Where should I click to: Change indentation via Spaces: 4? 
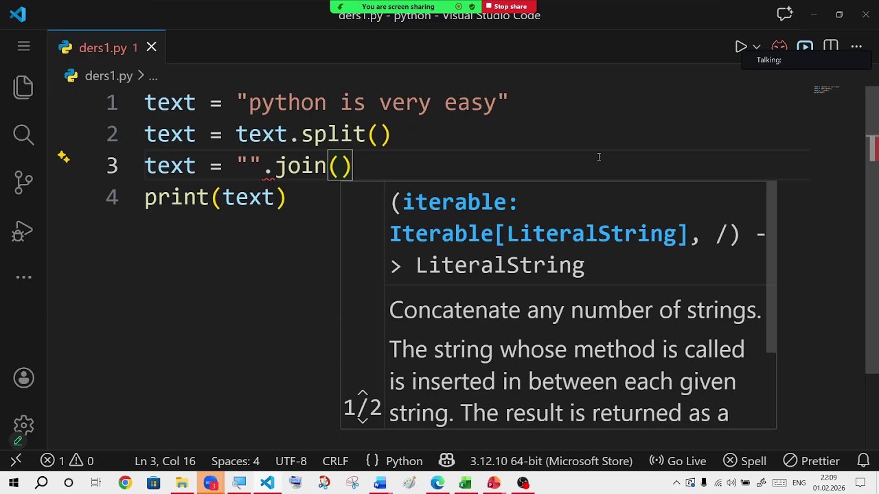pyautogui.click(x=236, y=461)
